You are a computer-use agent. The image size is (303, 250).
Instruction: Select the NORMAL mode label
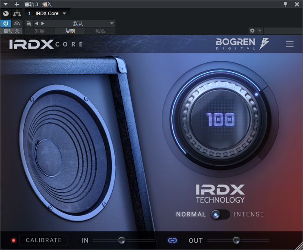(x=191, y=214)
